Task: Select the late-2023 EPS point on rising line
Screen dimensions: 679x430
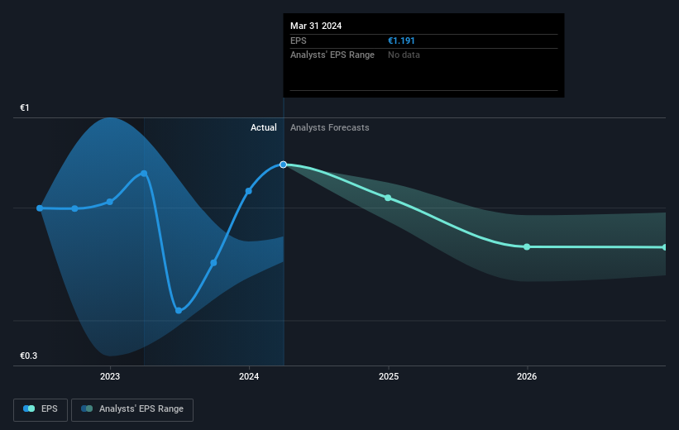Action: [x=213, y=263]
